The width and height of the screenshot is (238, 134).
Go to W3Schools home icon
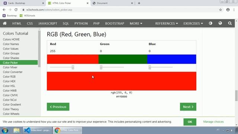point(5,23)
